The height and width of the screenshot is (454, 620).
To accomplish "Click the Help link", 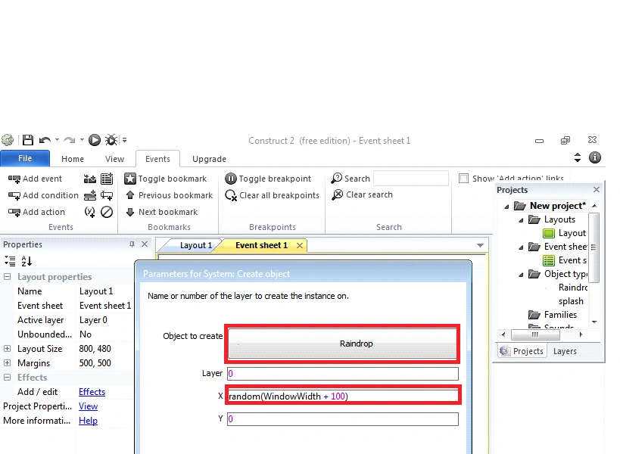I will 88,421.
